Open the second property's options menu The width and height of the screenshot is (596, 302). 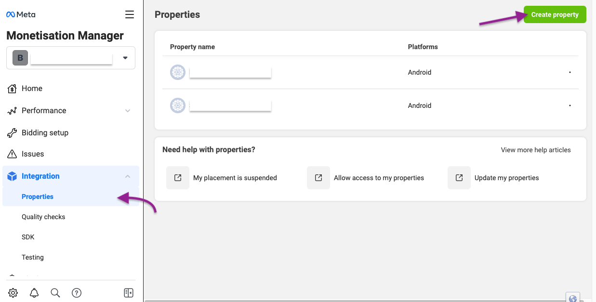[570, 105]
